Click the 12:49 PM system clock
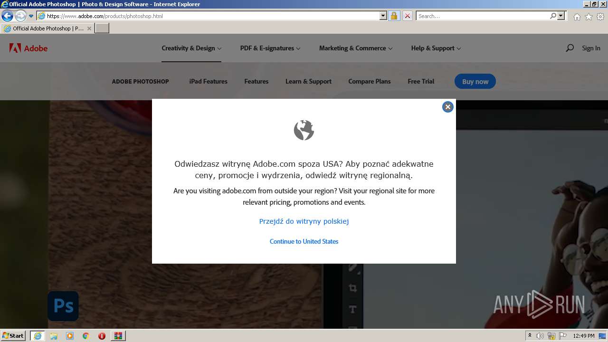 point(584,336)
